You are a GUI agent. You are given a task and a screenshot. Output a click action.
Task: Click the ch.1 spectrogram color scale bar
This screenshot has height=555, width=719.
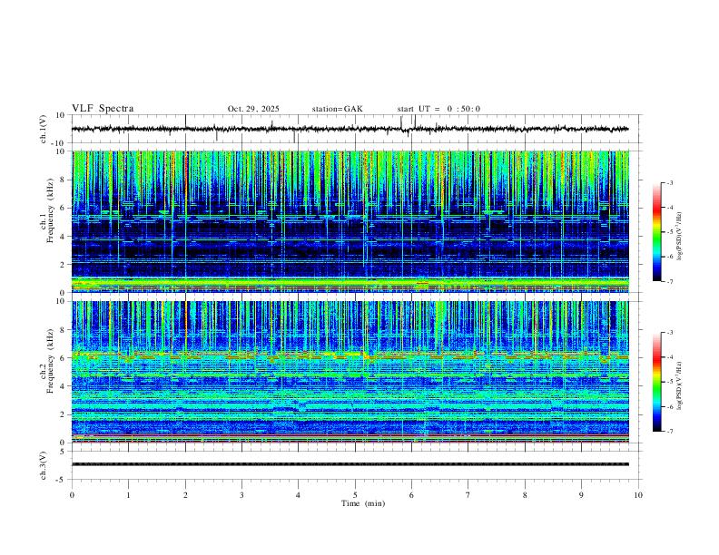point(656,232)
